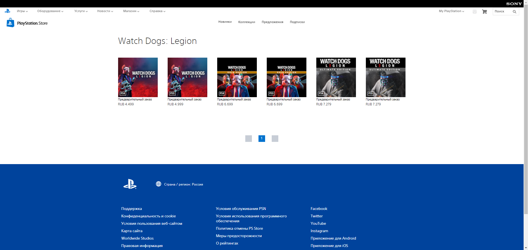Image resolution: width=528 pixels, height=250 pixels.
Task: Select page 1 in pagination
Action: 262,139
